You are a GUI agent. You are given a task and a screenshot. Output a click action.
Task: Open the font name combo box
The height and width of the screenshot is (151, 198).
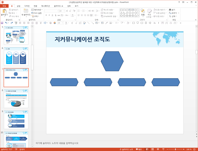tap(51, 11)
